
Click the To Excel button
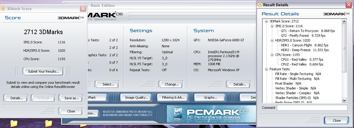pyautogui.click(x=43, y=98)
